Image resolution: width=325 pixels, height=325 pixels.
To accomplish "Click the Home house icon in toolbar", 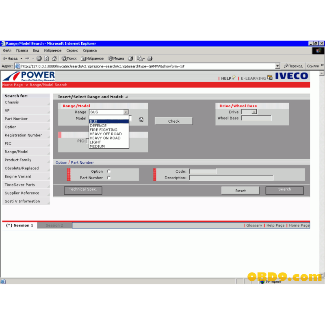I will [x=54, y=58].
